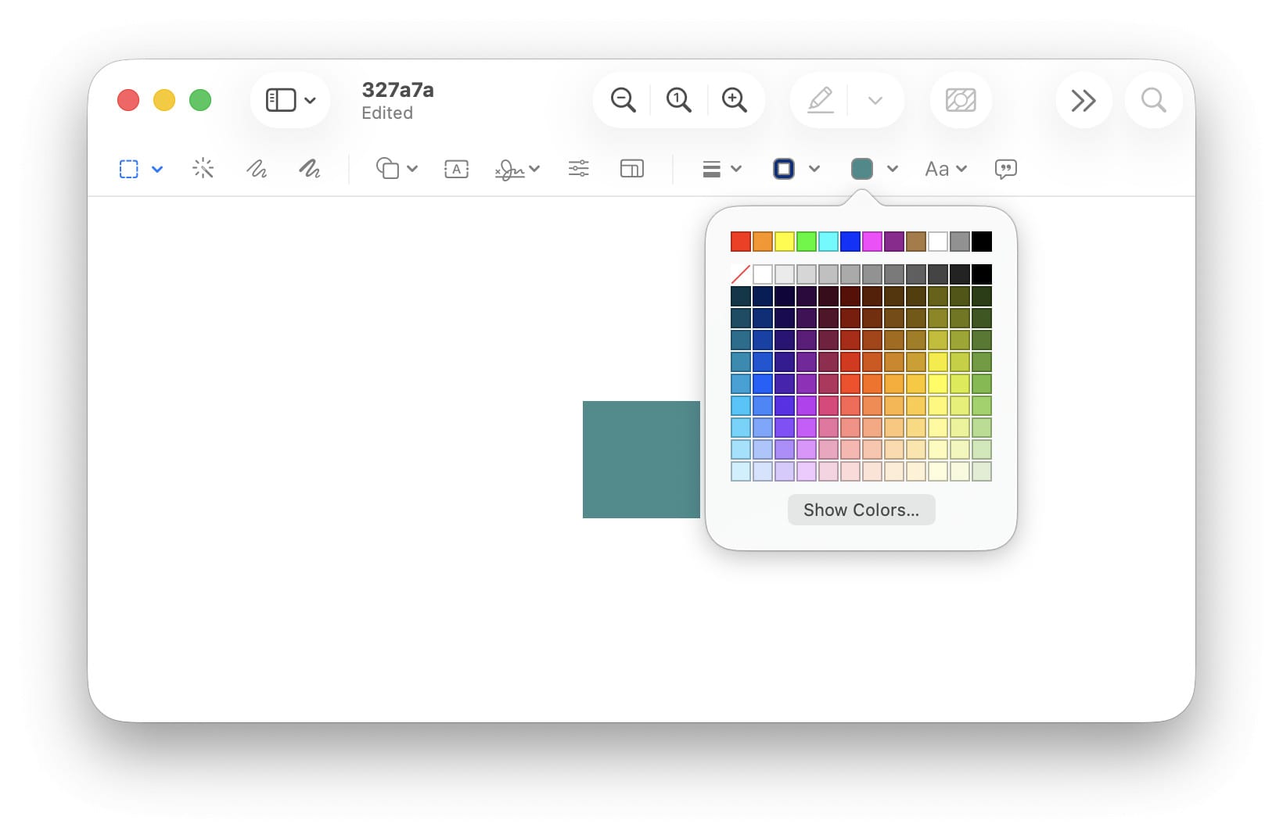Reset zoom to actual size
Image resolution: width=1283 pixels, height=838 pixels.
(679, 100)
